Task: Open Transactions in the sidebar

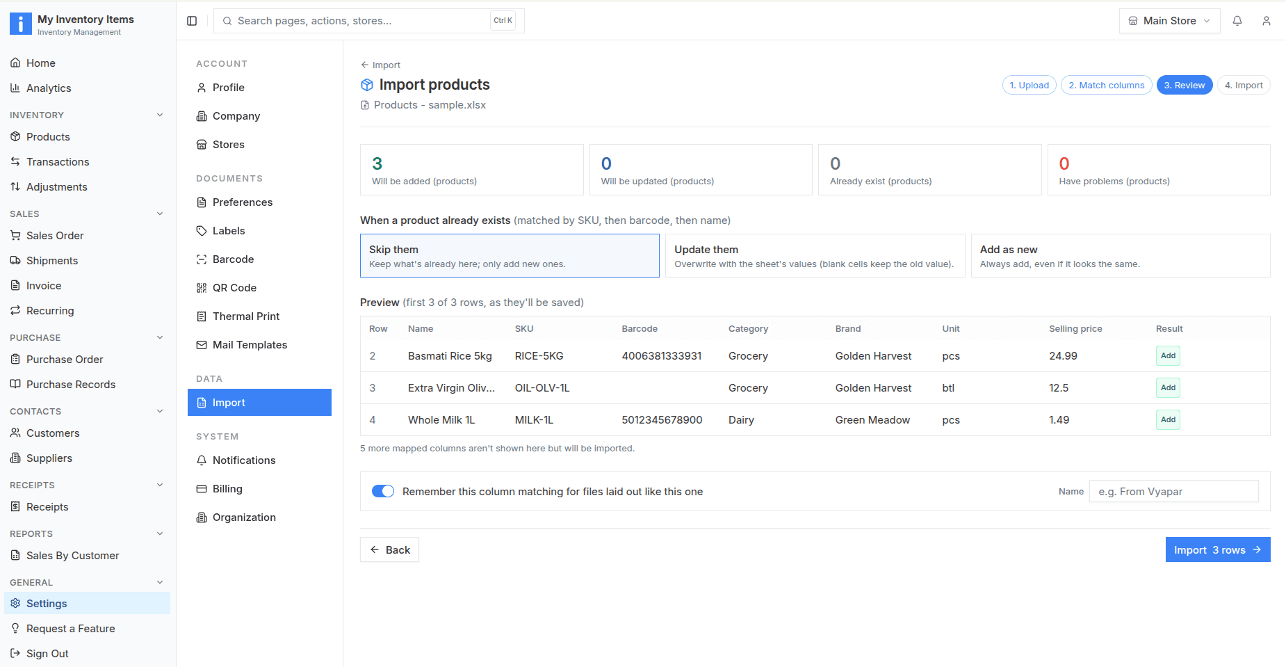Action: 87,161
